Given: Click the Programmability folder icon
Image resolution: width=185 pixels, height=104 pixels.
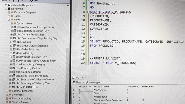Looking at the screenshot, I should pos(10,98).
